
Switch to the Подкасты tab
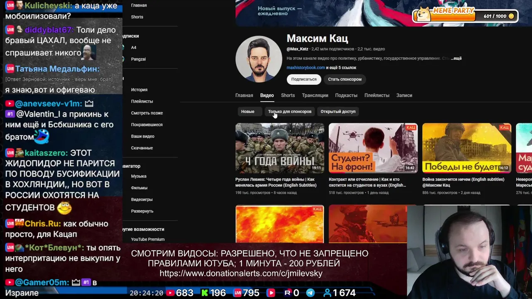point(346,96)
